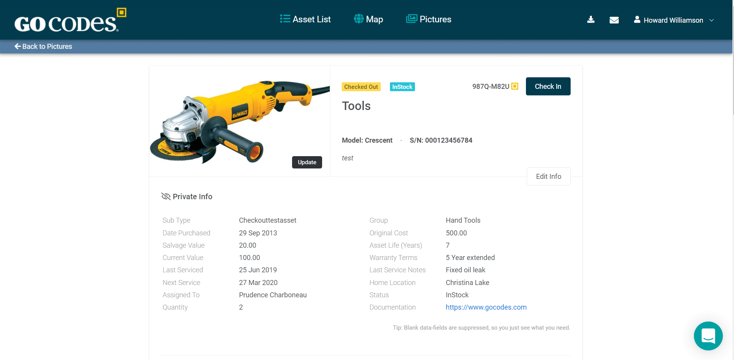Click the images icon beside Pictures
The height and width of the screenshot is (360, 734).
click(412, 19)
